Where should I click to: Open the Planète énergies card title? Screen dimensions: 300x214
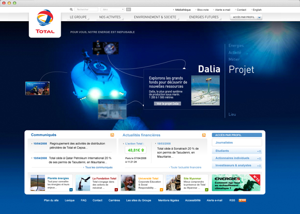coord(58,178)
